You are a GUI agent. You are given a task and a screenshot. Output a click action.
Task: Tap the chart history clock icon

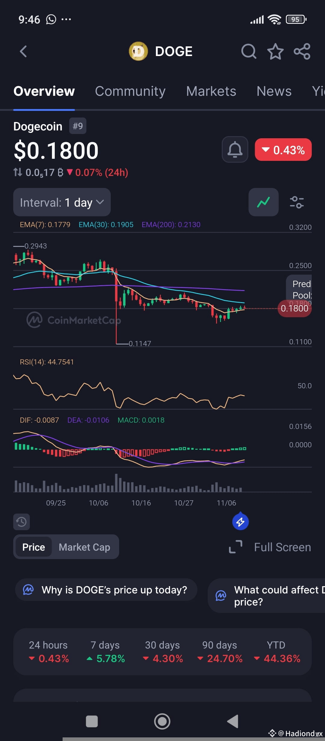click(21, 522)
